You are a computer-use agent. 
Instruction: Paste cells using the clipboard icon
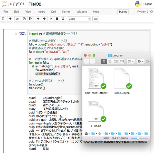pyautogui.click(x=31, y=19)
